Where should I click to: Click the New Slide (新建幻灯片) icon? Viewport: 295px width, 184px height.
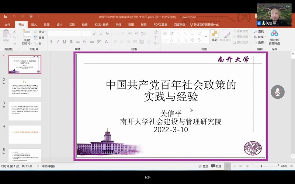coord(27,36)
